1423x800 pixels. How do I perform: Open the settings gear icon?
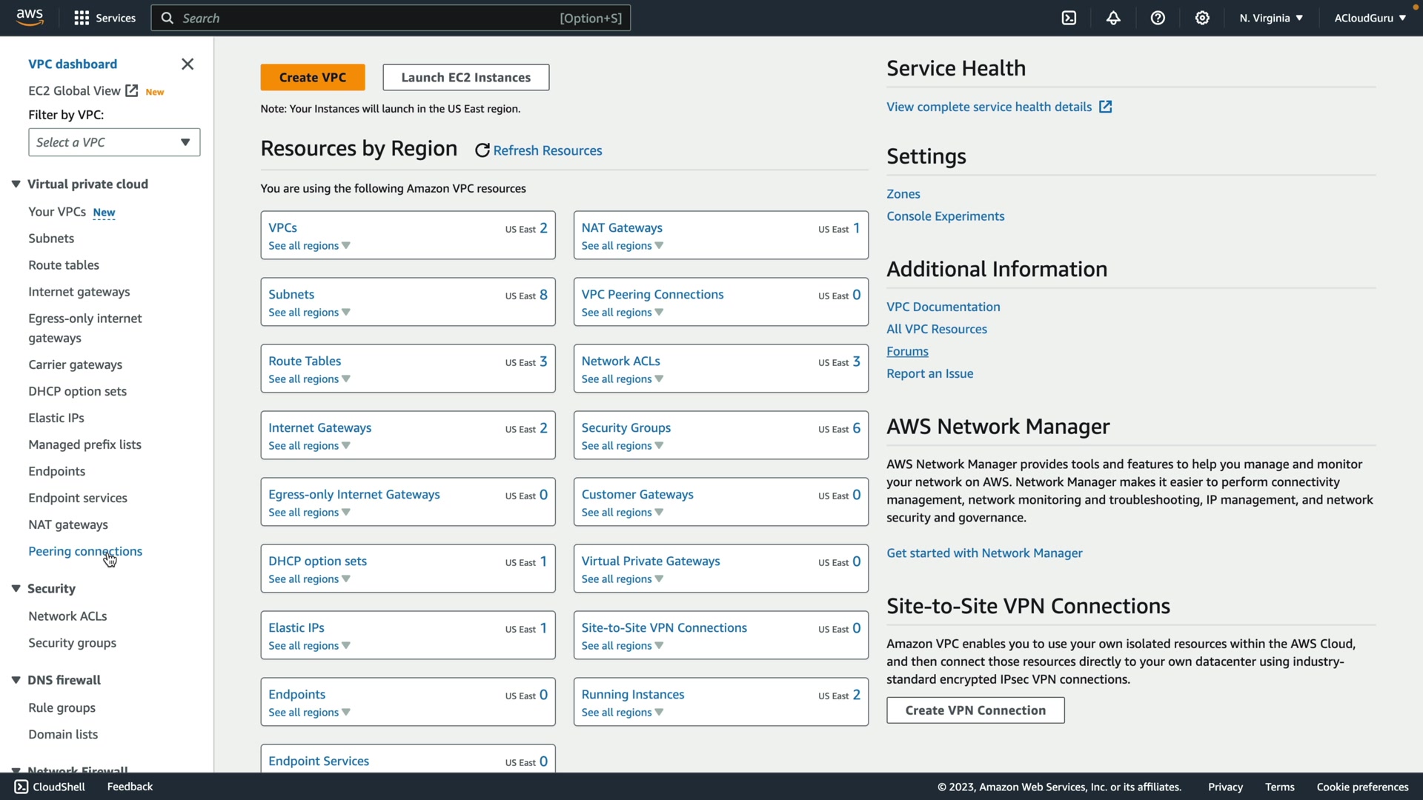(1202, 18)
